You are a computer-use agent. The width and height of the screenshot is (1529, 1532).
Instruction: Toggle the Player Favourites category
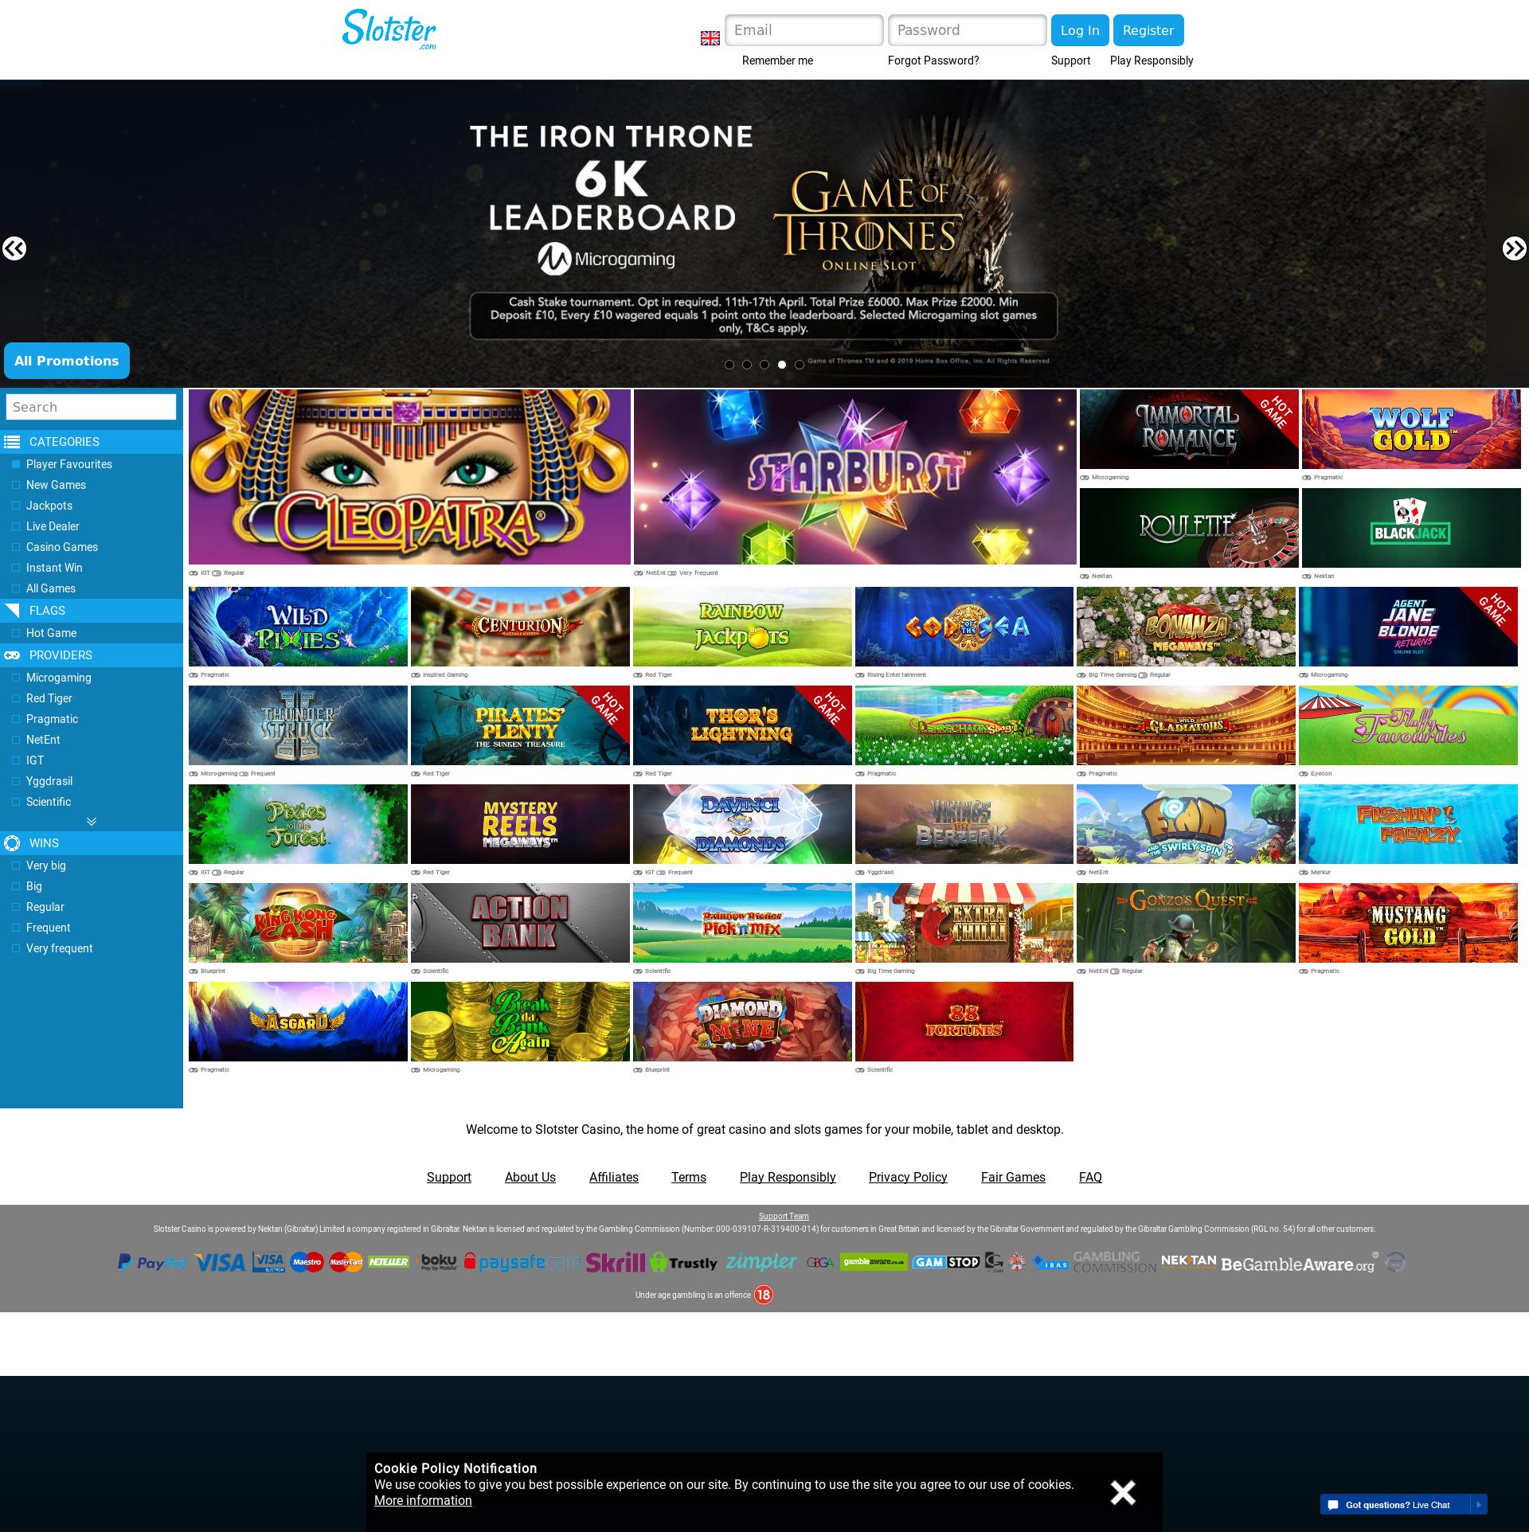[16, 464]
